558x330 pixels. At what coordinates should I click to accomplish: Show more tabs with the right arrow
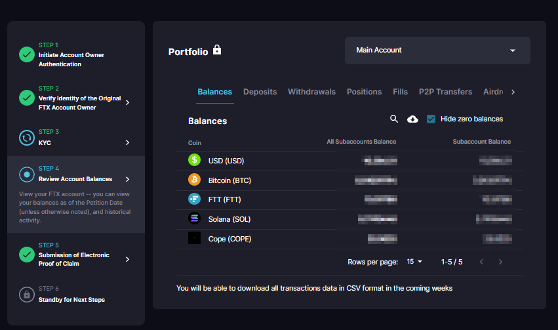tap(513, 92)
